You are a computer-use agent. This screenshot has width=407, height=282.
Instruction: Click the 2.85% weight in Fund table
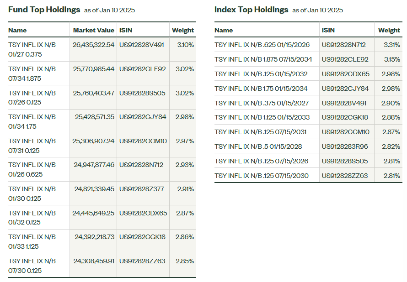click(x=185, y=261)
